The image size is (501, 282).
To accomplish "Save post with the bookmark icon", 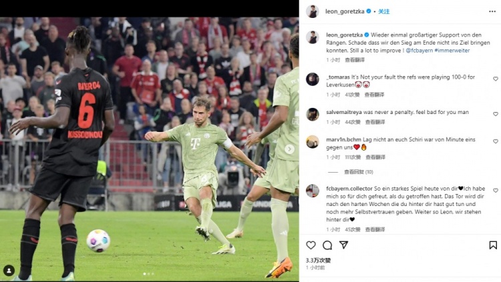I will 493,245.
